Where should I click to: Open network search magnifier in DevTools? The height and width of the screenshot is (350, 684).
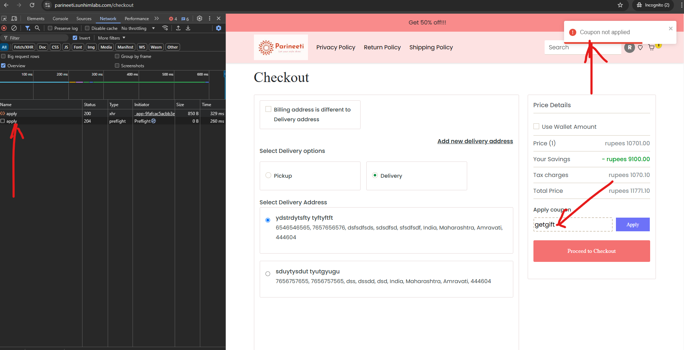37,28
